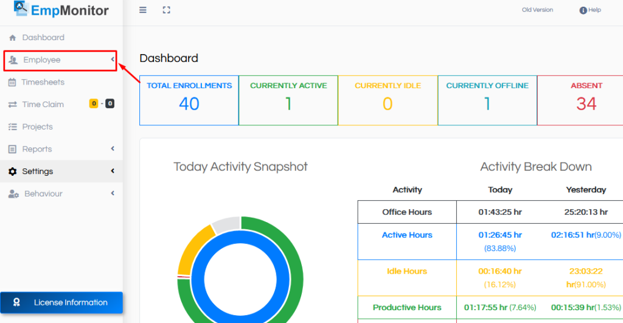
Task: Expand the Behaviour submenu chevron
Action: pos(113,193)
